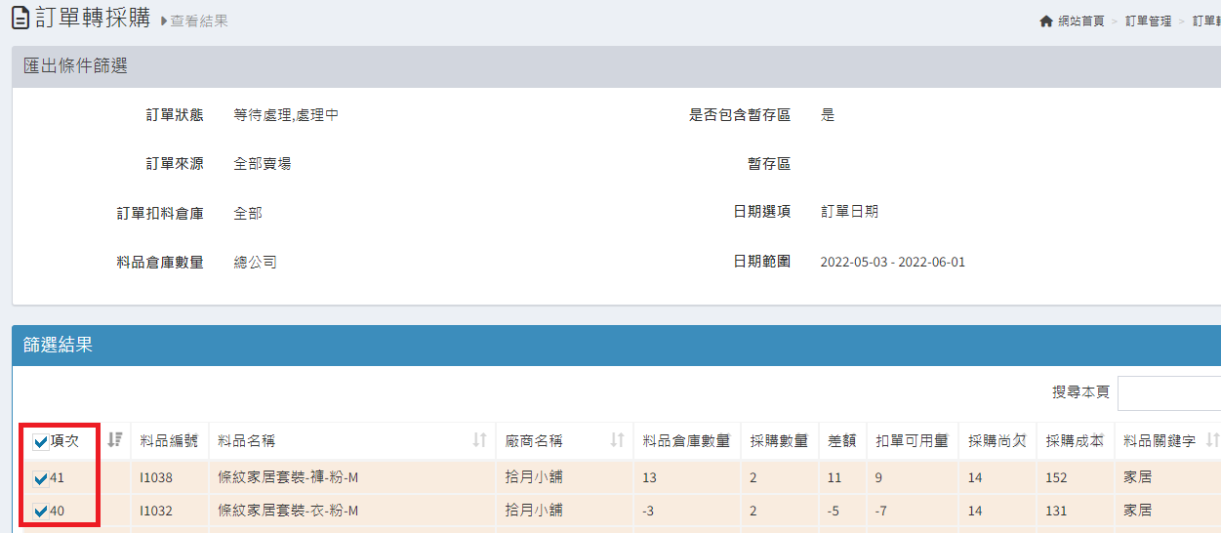The width and height of the screenshot is (1221, 533).
Task: Click the 採購成本 column header
Action: pyautogui.click(x=1075, y=440)
